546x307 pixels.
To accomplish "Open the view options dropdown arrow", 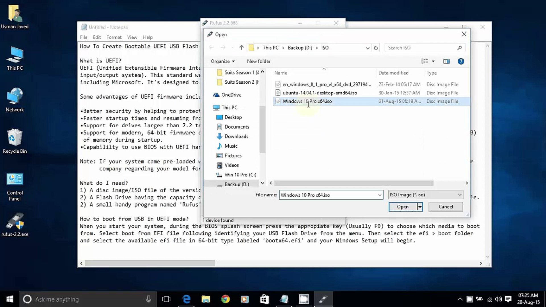I will [x=433, y=61].
